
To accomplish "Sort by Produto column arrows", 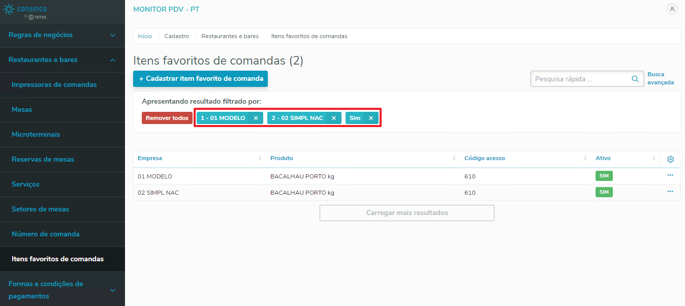I will tap(454, 159).
